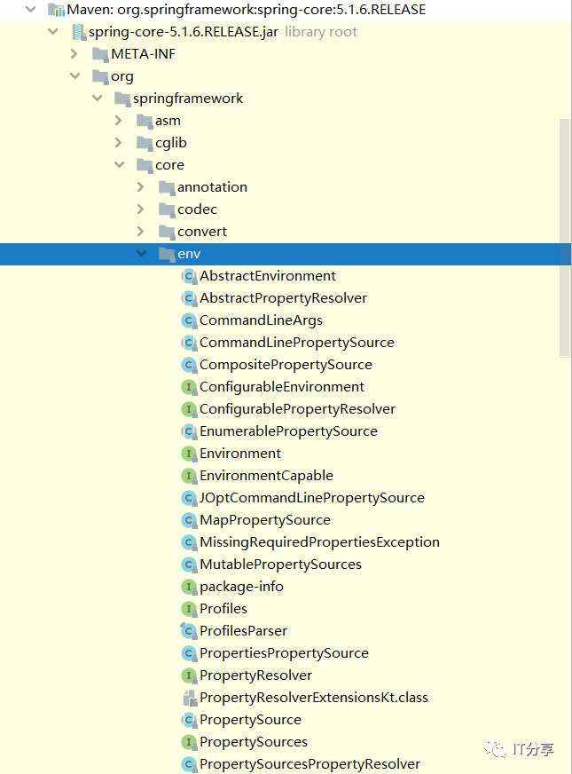Click the CommandLinePropertySource class icon
Screen dimensions: 572x774
189,343
